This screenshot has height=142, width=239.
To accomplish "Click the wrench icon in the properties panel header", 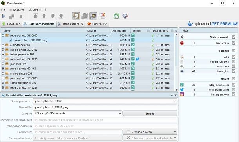I will 172,95.
